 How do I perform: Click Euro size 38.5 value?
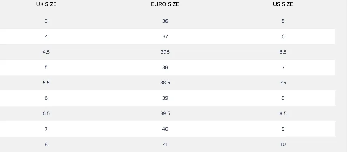[165, 83]
